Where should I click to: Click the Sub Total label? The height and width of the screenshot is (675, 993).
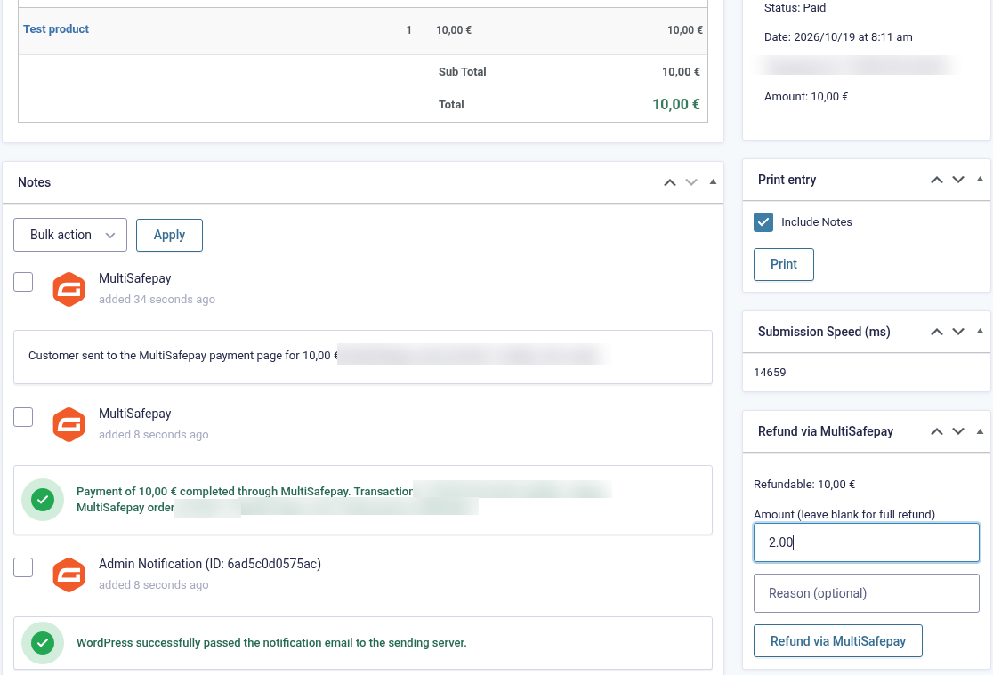[463, 72]
